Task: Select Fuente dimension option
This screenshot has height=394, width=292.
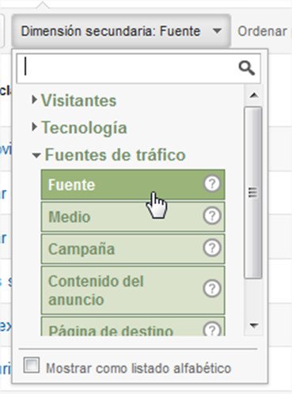Action: click(x=133, y=184)
